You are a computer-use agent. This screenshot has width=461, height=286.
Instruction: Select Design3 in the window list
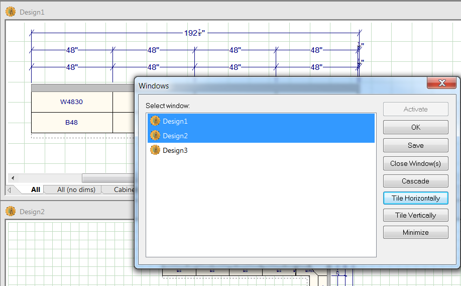261,150
